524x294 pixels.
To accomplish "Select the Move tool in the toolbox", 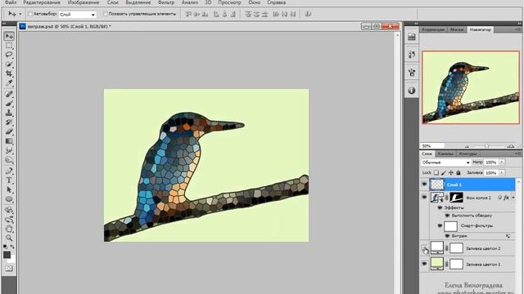I will (9, 36).
